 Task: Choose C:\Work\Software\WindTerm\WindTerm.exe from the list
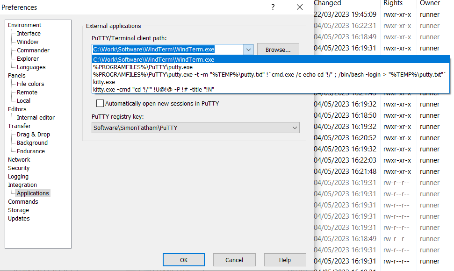pyautogui.click(x=271, y=59)
